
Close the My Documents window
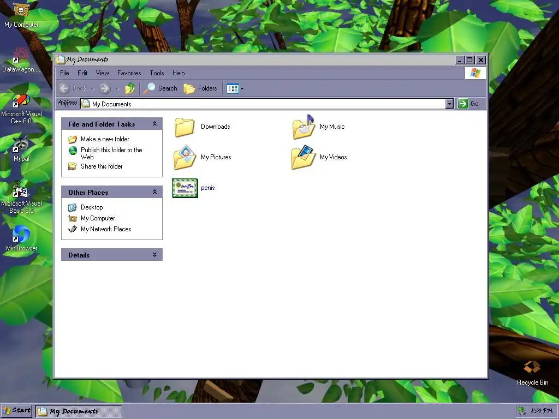point(481,60)
